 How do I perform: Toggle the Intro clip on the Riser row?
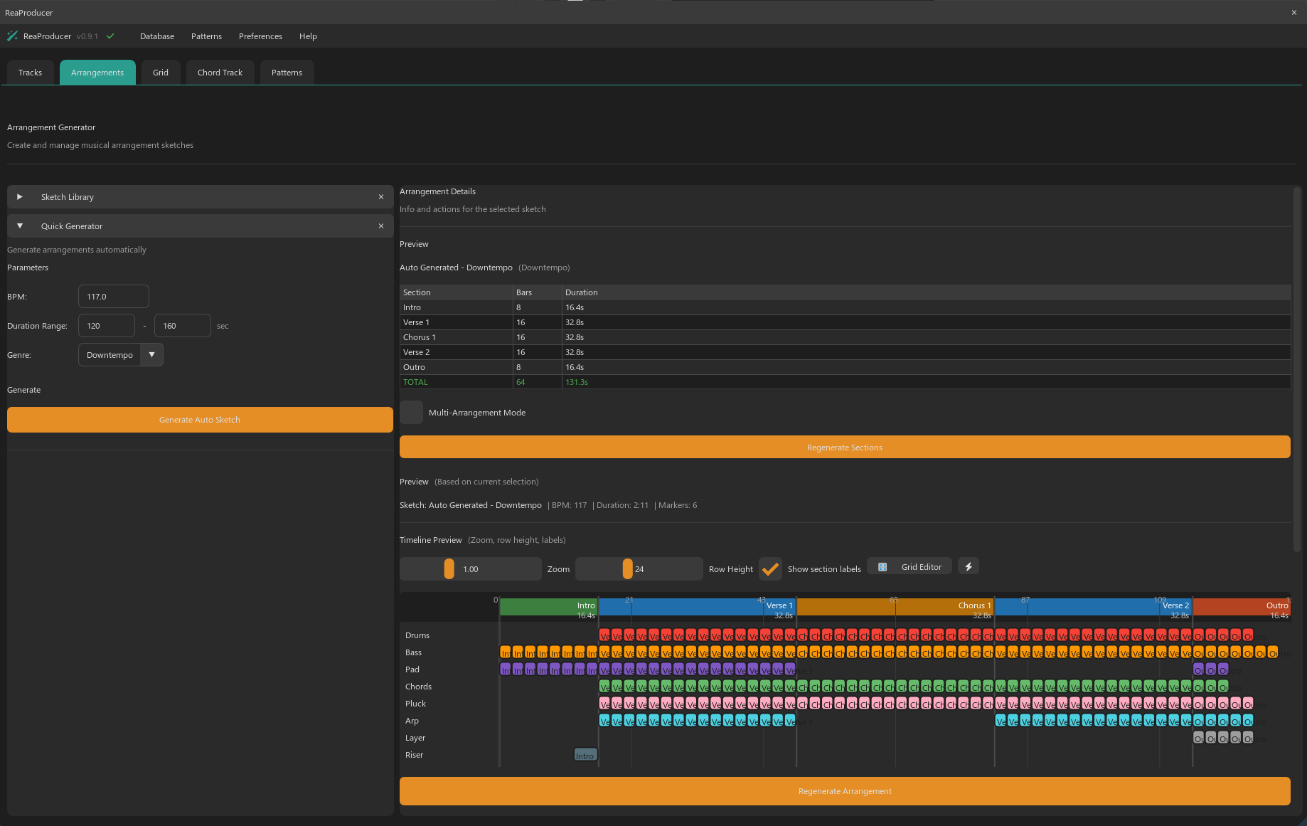tap(585, 754)
